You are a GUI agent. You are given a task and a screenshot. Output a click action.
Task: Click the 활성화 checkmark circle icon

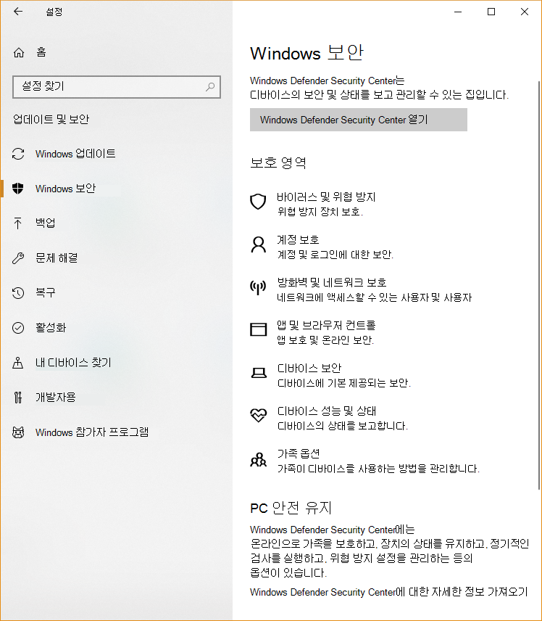[x=18, y=328]
